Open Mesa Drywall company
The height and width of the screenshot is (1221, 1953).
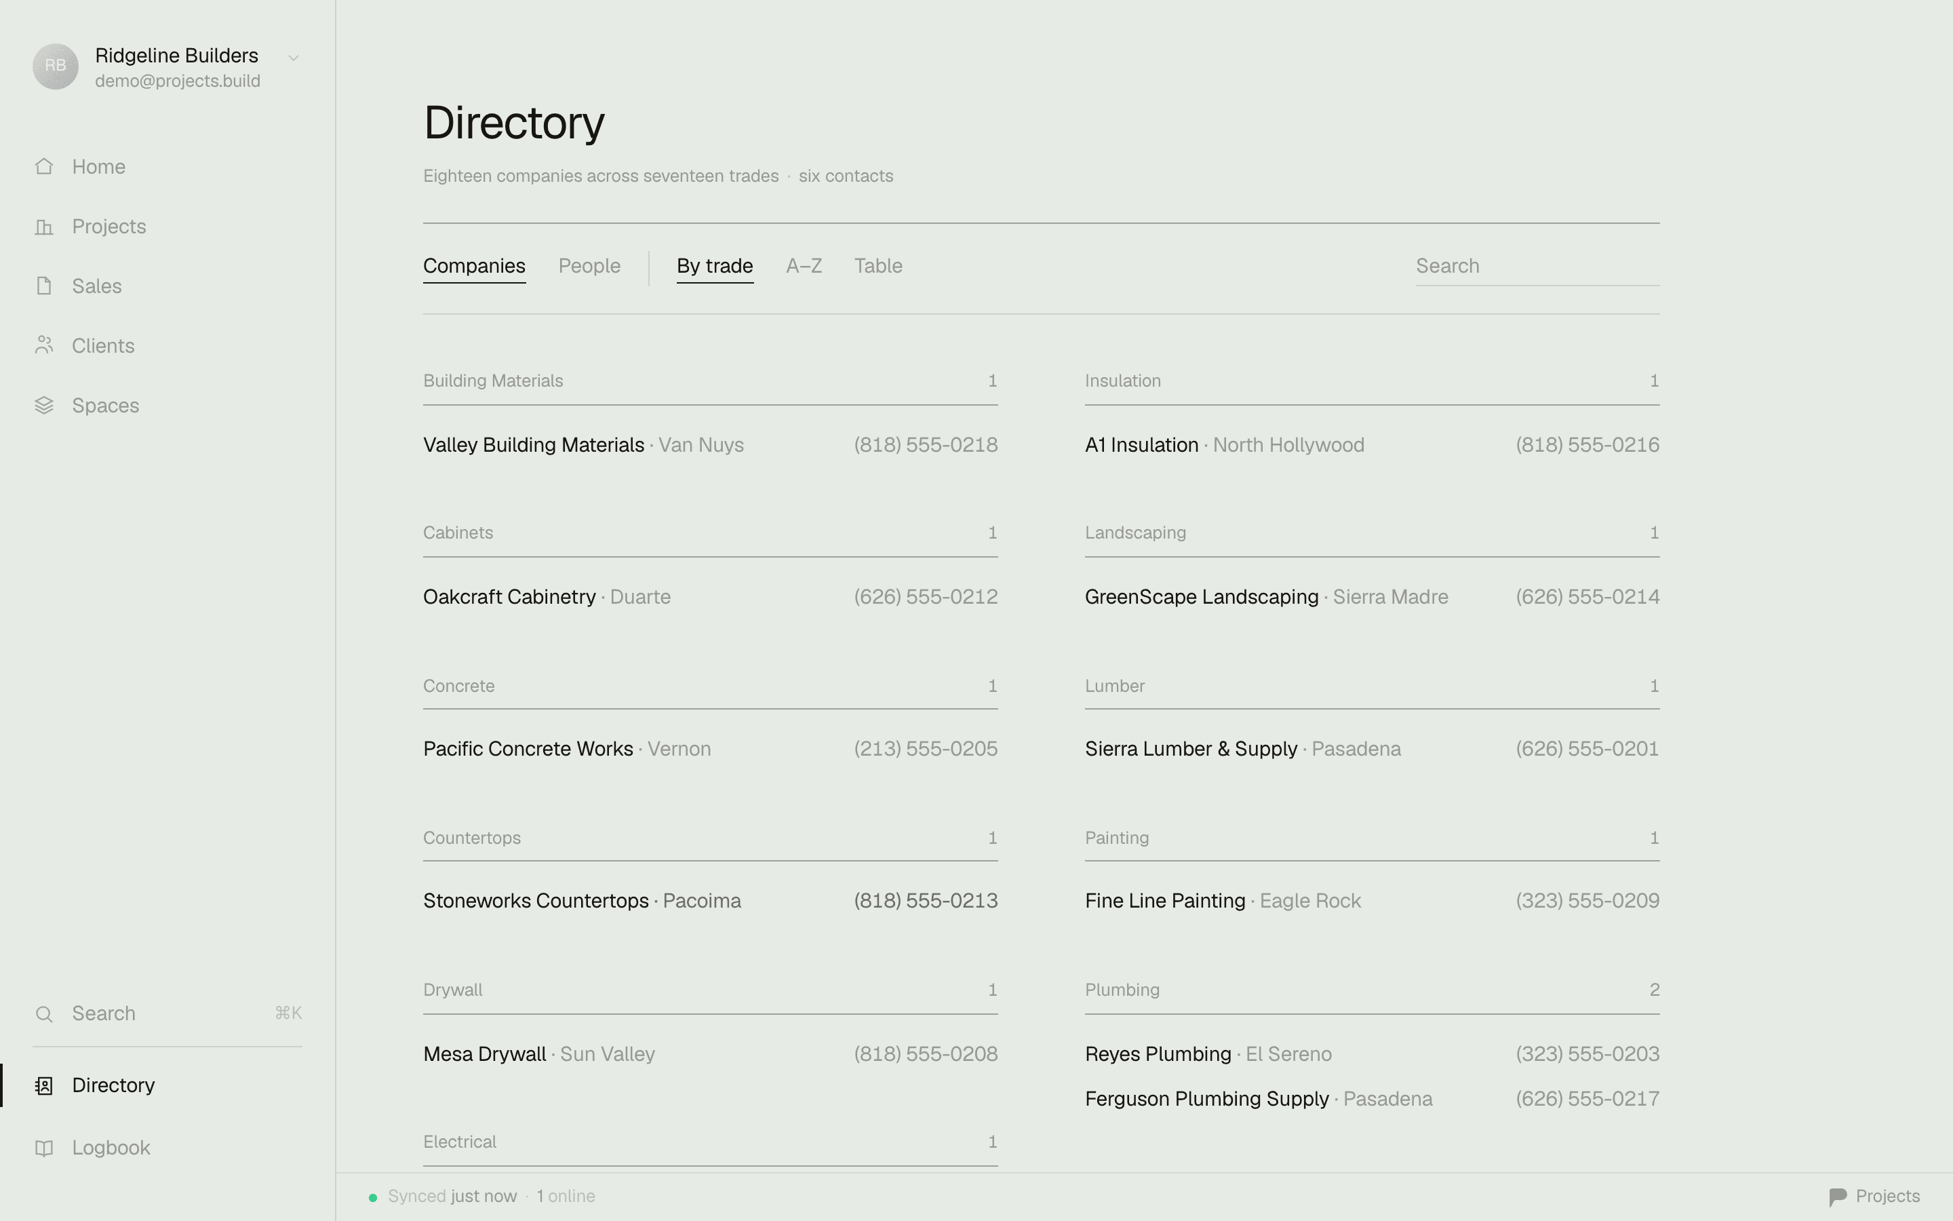tap(484, 1054)
